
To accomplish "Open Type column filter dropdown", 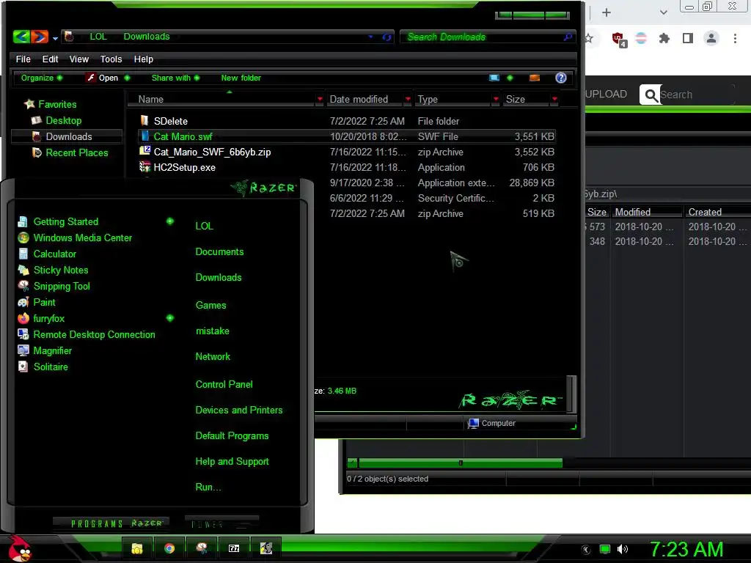I will click(496, 99).
